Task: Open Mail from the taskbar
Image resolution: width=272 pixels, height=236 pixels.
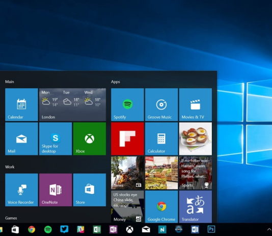Action: (x=146, y=229)
